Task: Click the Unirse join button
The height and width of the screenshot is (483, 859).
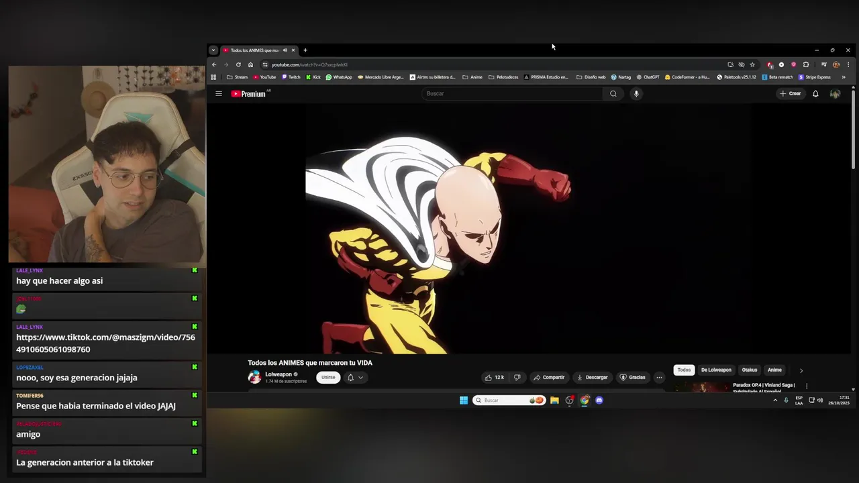Action: 328,378
